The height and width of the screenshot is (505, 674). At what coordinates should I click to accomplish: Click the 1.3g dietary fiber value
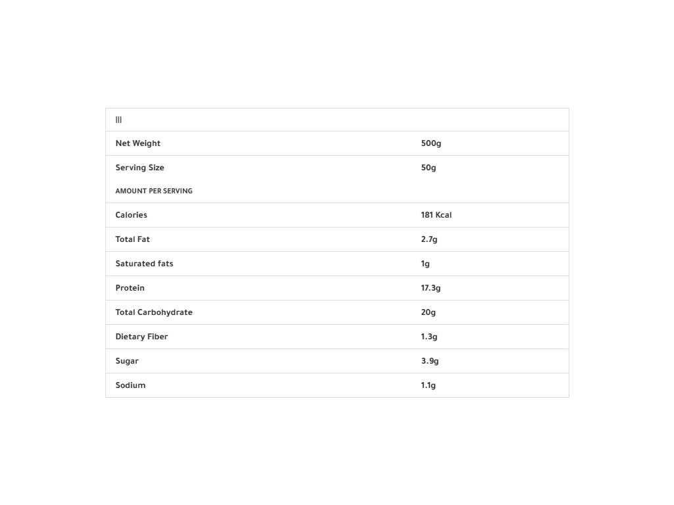coord(429,337)
